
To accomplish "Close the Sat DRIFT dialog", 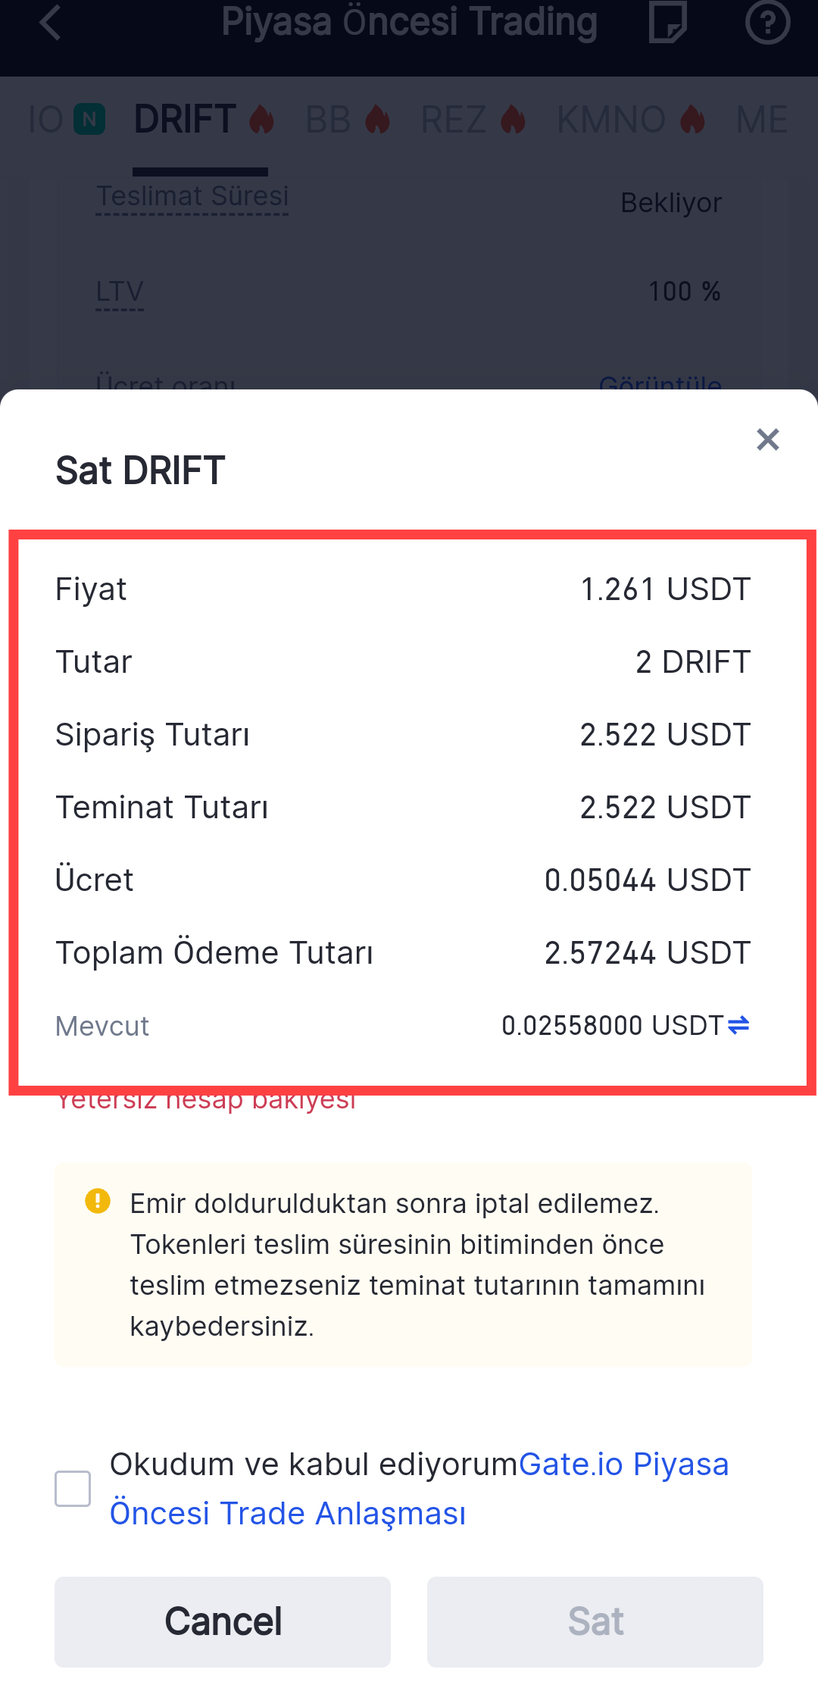I will coord(767,439).
